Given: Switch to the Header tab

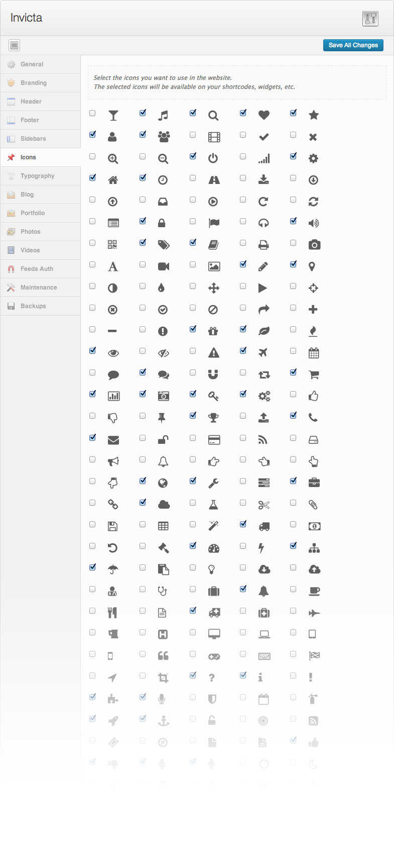Looking at the screenshot, I should click(x=40, y=102).
